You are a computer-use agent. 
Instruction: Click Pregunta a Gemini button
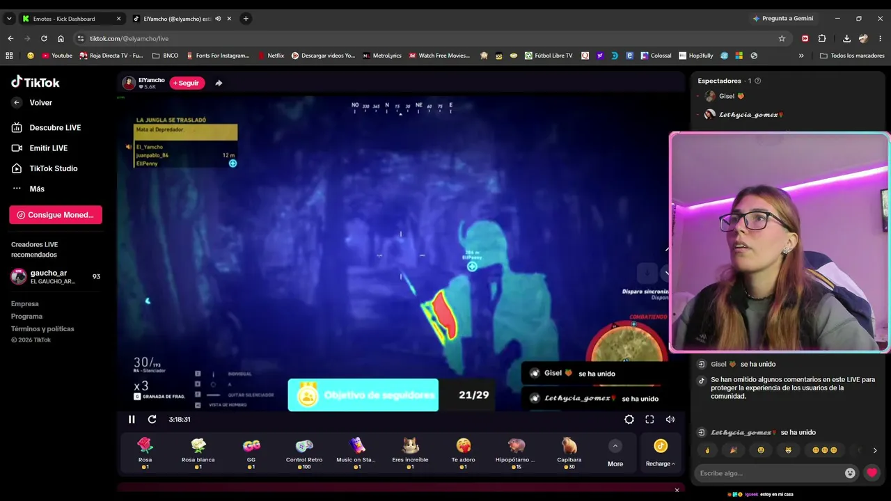(x=782, y=19)
